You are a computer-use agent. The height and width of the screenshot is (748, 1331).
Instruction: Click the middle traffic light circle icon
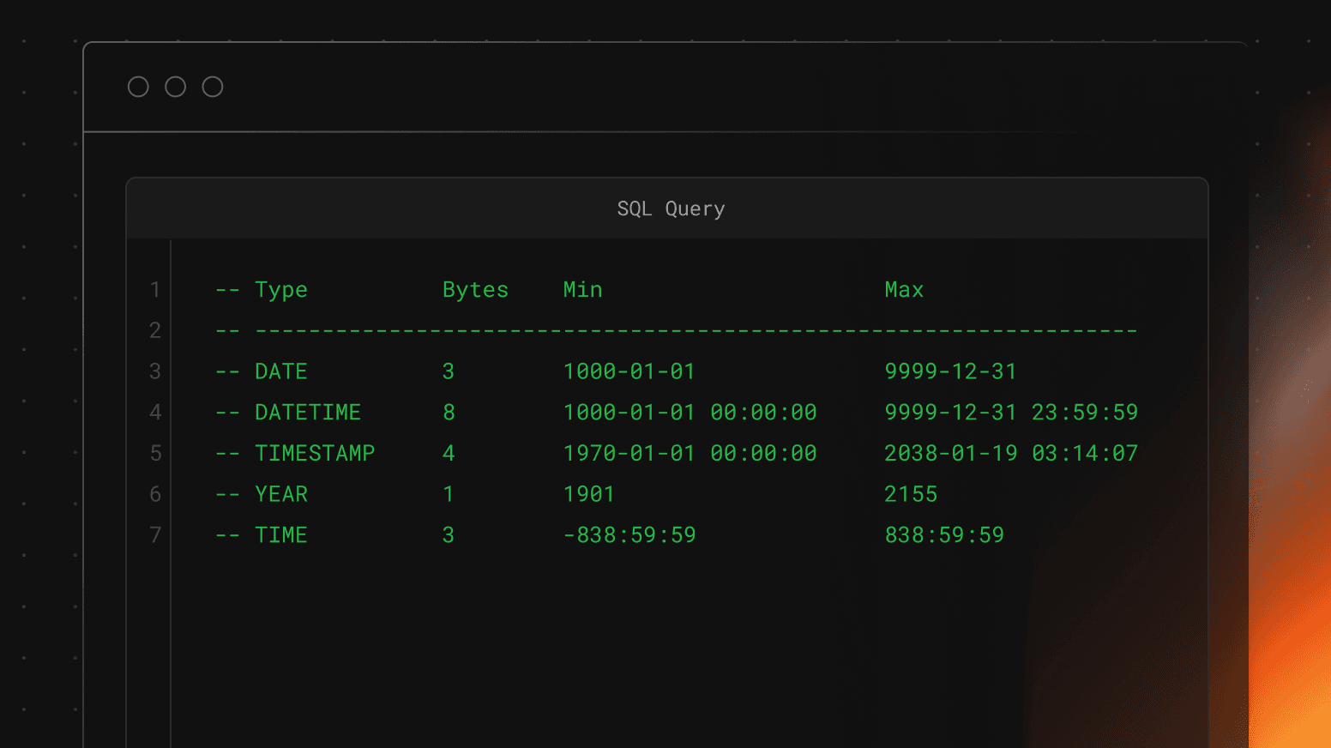pyautogui.click(x=175, y=86)
